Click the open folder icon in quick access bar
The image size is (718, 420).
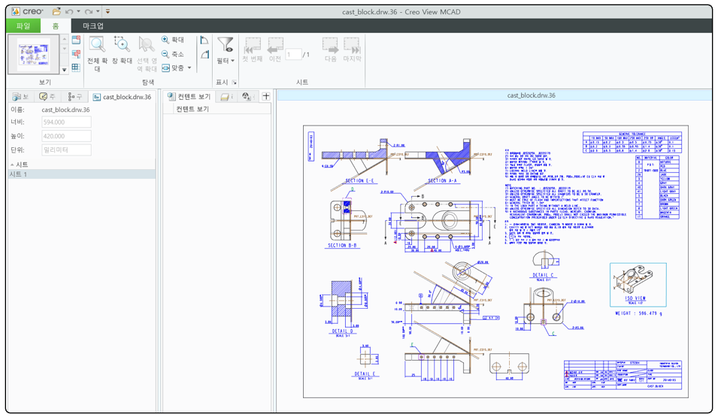(56, 11)
